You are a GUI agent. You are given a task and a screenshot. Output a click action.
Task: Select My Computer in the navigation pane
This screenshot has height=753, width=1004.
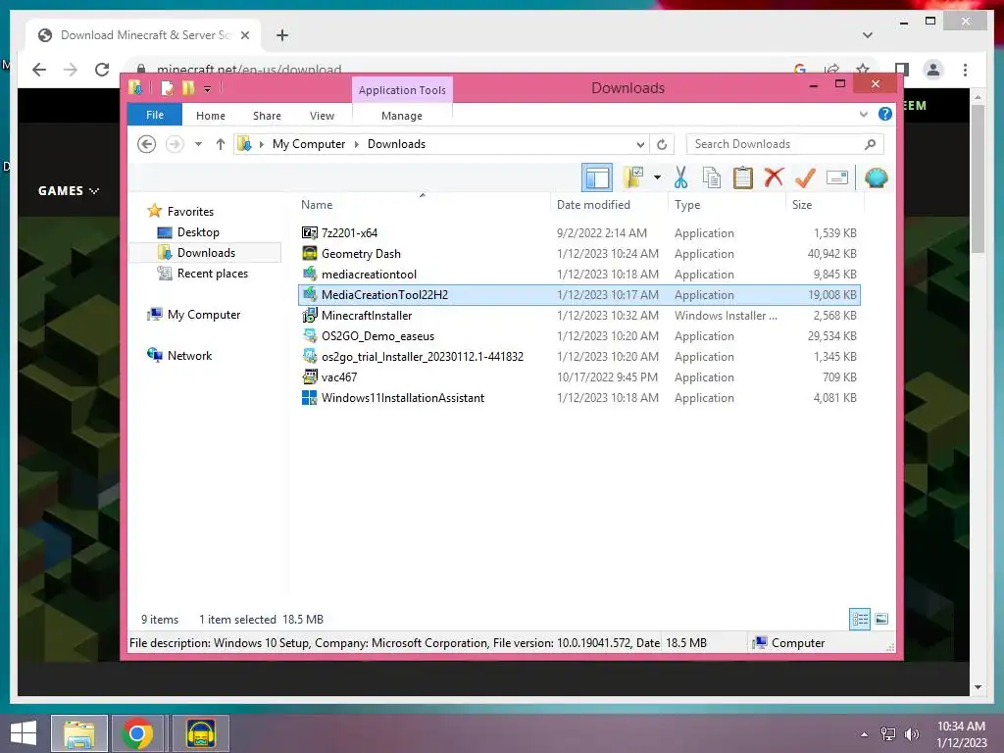[x=204, y=315]
